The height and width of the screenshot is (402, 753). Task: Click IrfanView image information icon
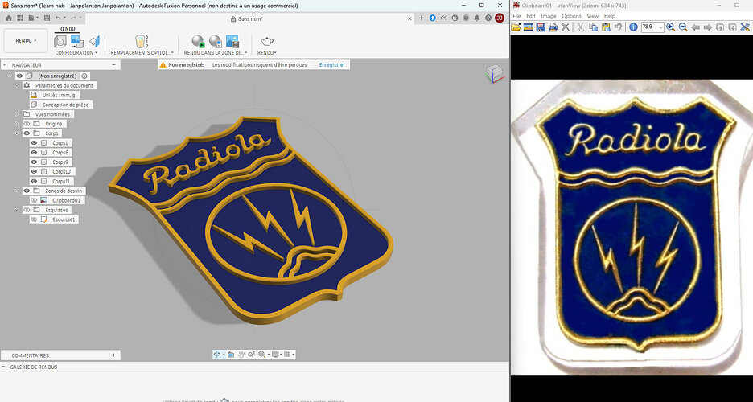[633, 27]
